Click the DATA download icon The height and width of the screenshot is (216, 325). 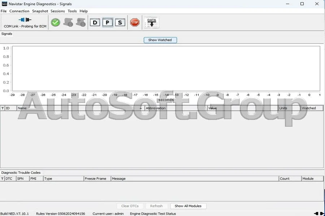click(x=152, y=23)
